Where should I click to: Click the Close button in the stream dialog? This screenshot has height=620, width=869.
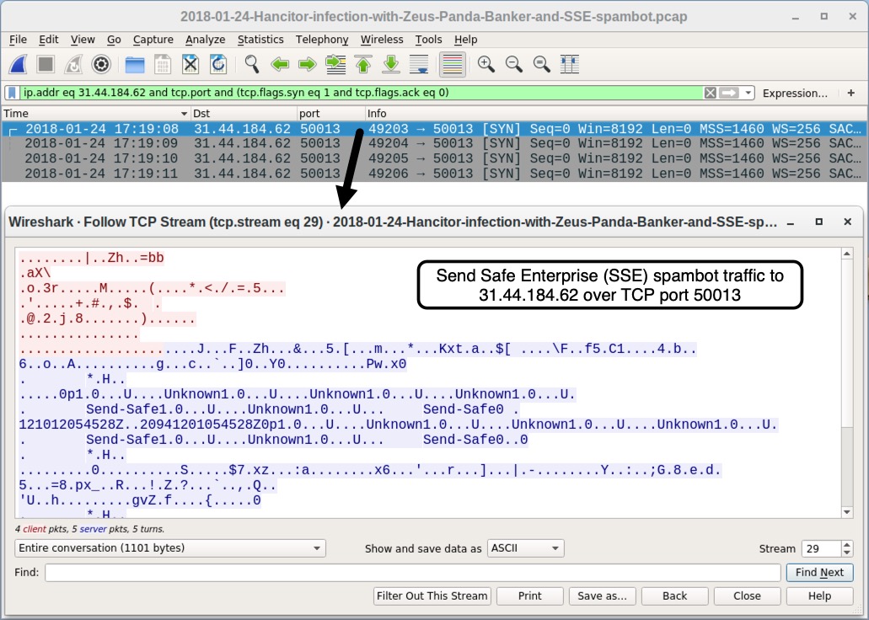[747, 596]
